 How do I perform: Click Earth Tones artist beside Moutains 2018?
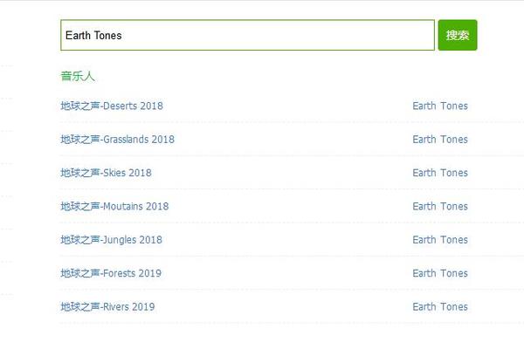pyautogui.click(x=440, y=207)
